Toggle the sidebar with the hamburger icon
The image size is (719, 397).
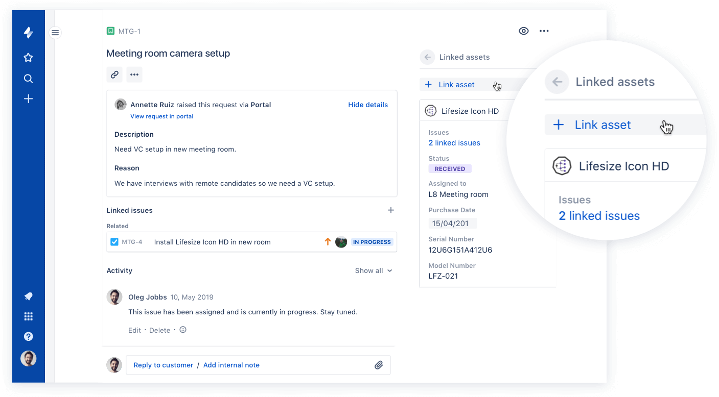tap(55, 32)
